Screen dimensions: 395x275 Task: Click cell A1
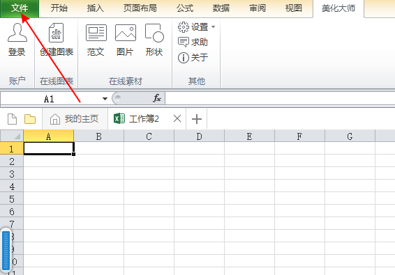pos(49,148)
